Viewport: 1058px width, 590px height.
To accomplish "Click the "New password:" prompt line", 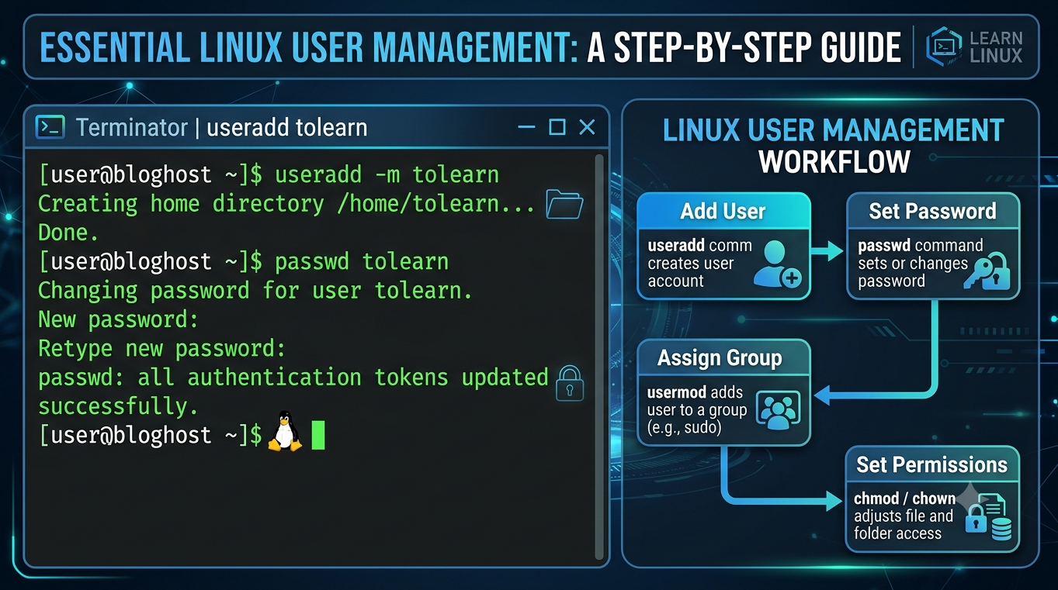I will pos(119,319).
